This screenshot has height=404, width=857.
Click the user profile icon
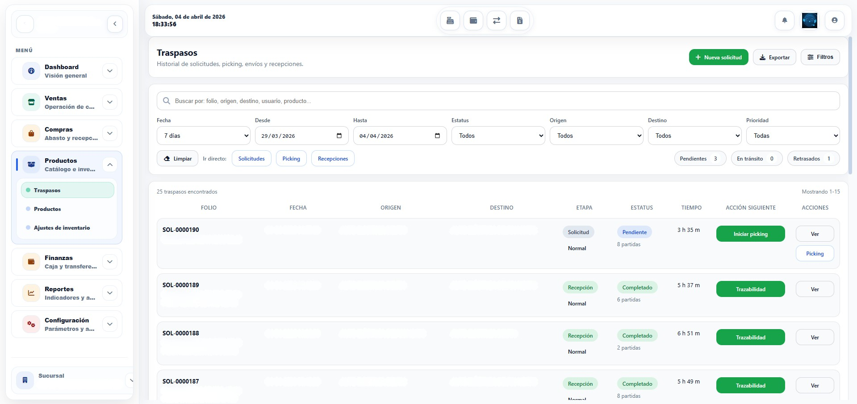pyautogui.click(x=834, y=21)
